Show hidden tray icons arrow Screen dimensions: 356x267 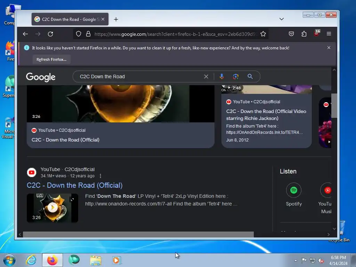pyautogui.click(x=296, y=261)
